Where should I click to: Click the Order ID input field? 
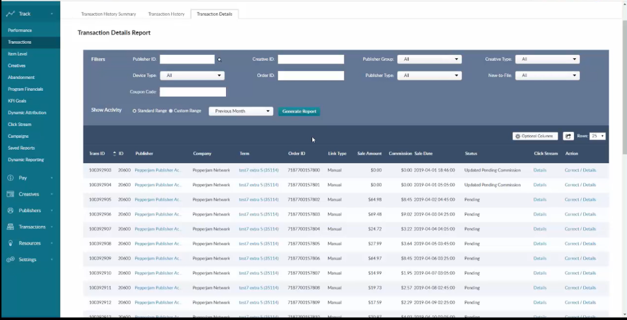click(x=311, y=76)
